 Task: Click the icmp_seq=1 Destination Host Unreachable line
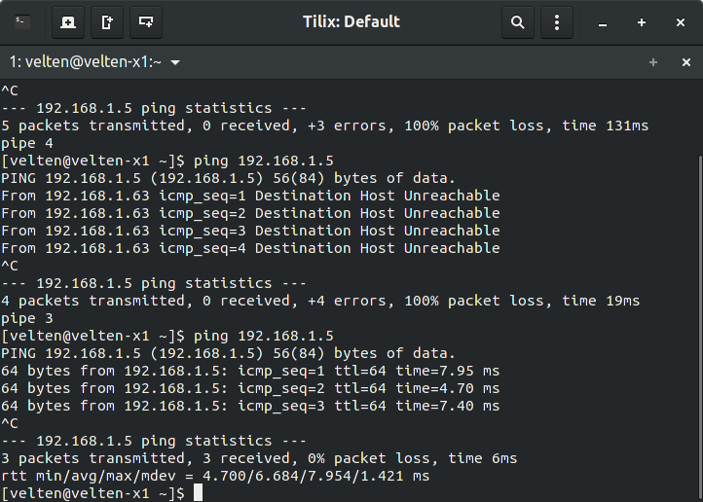[x=250, y=196]
